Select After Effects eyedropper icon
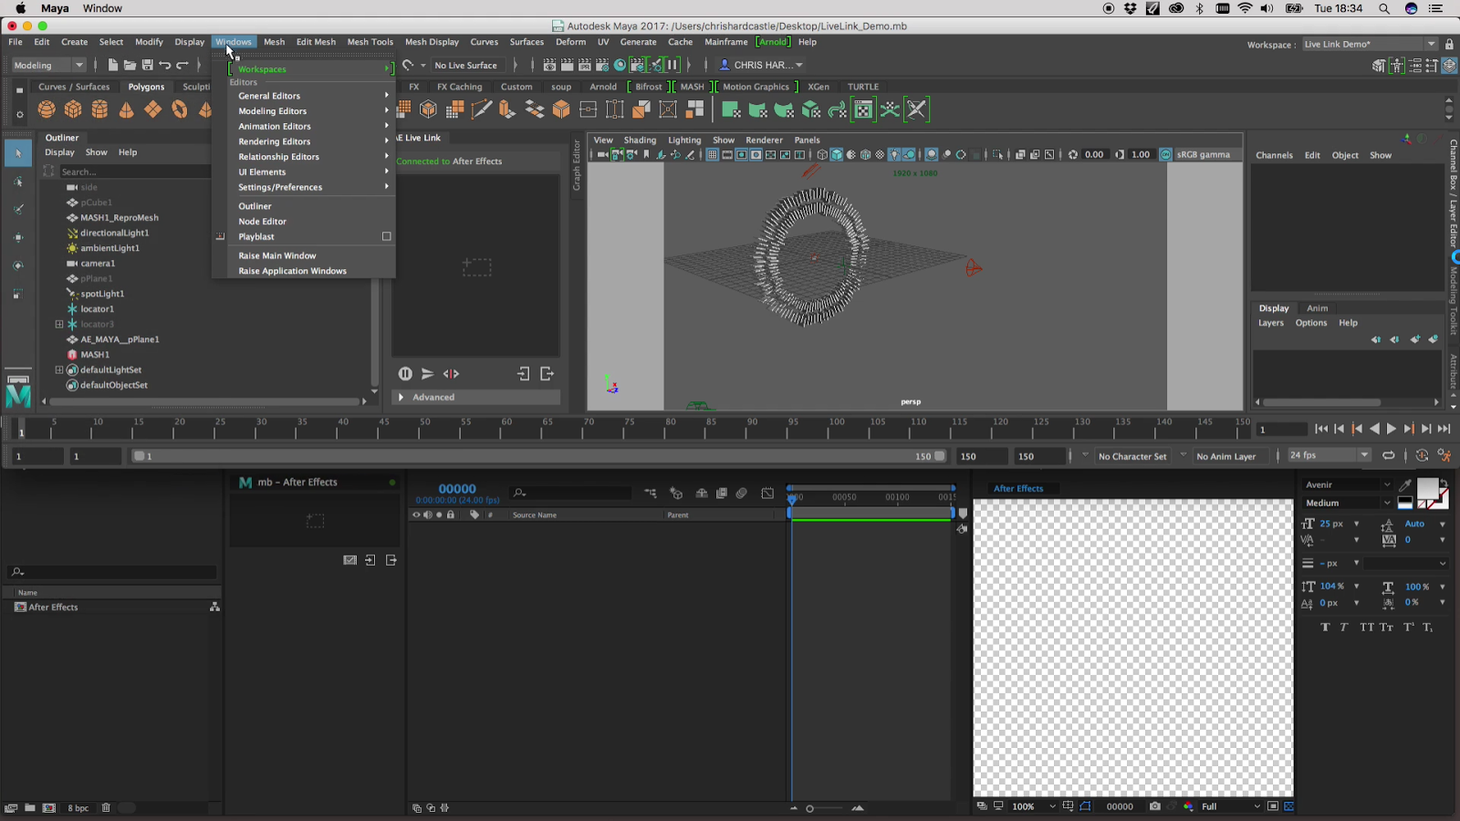 click(1405, 484)
